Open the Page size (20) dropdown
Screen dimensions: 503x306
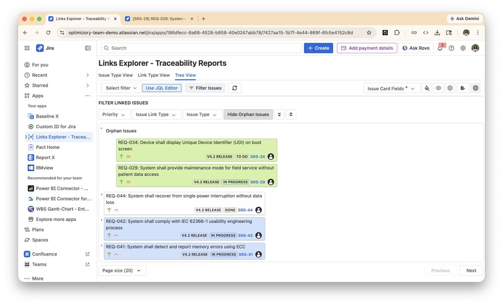(122, 271)
